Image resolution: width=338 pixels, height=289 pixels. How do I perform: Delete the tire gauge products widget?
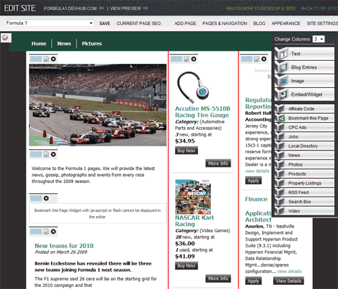click(193, 59)
